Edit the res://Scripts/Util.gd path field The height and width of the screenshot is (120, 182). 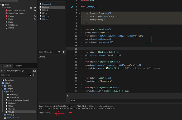tap(19, 71)
